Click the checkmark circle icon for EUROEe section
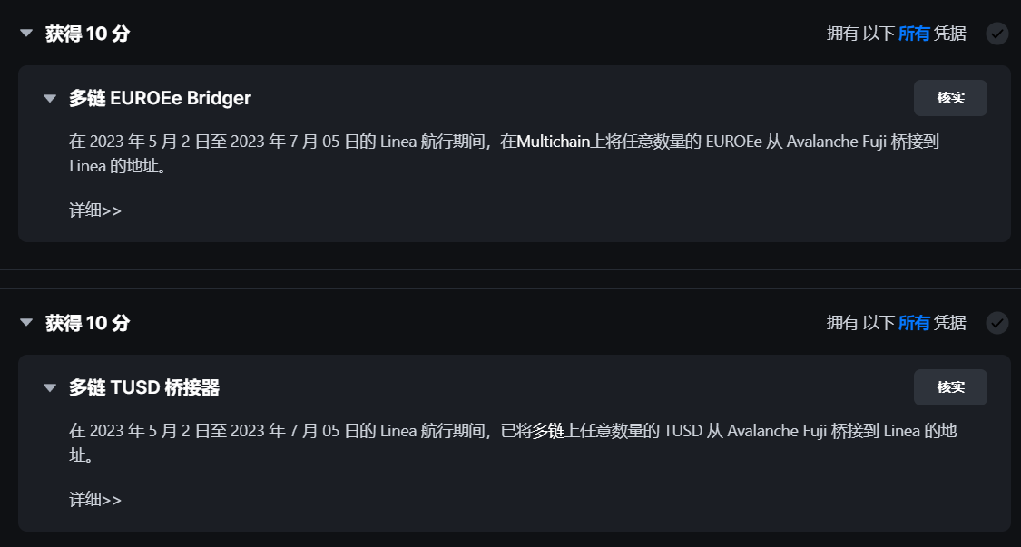The image size is (1021, 547). tap(997, 34)
